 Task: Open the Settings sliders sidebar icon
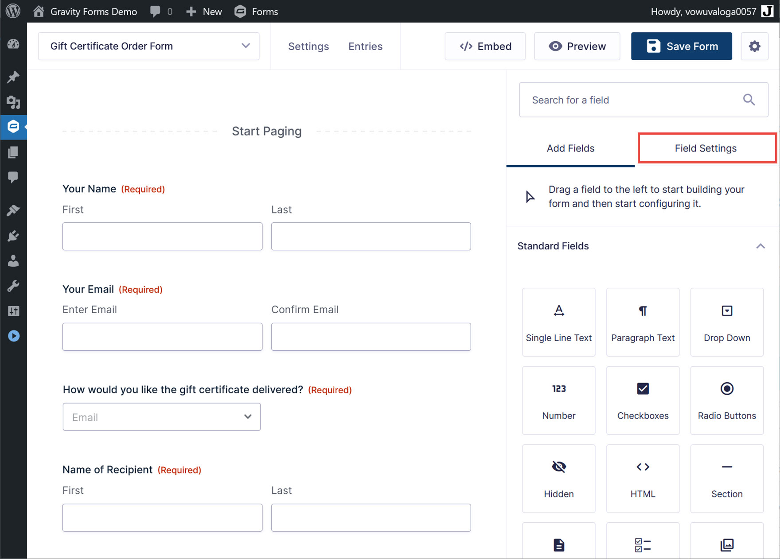(13, 311)
